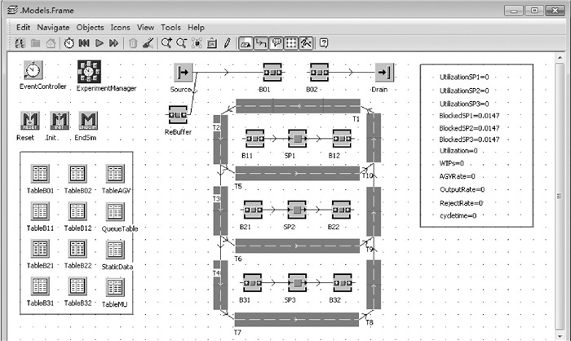Select the Drain object
This screenshot has height=341, width=571.
384,73
